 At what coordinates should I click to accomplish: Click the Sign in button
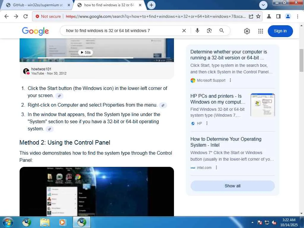280,31
